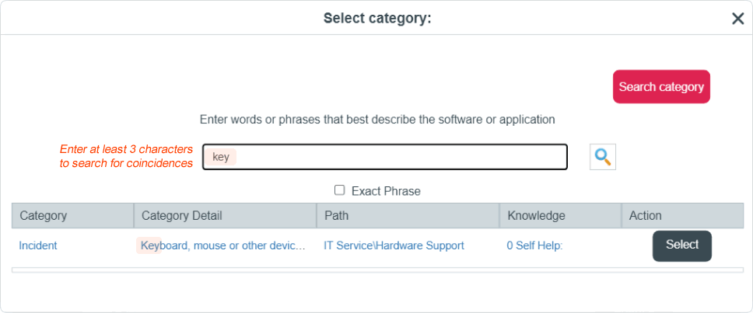Viewport: 753px width, 313px height.
Task: Open the Incident category link
Action: coord(38,245)
